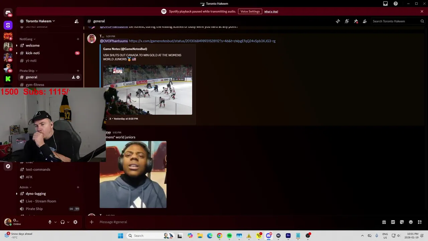Viewport: 428px width, 241px height.
Task: Invite people via icon beside Toronto Hakeem
Action: pyautogui.click(x=77, y=21)
